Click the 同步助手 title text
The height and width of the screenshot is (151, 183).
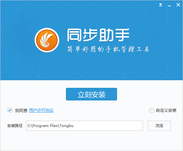(x=98, y=35)
